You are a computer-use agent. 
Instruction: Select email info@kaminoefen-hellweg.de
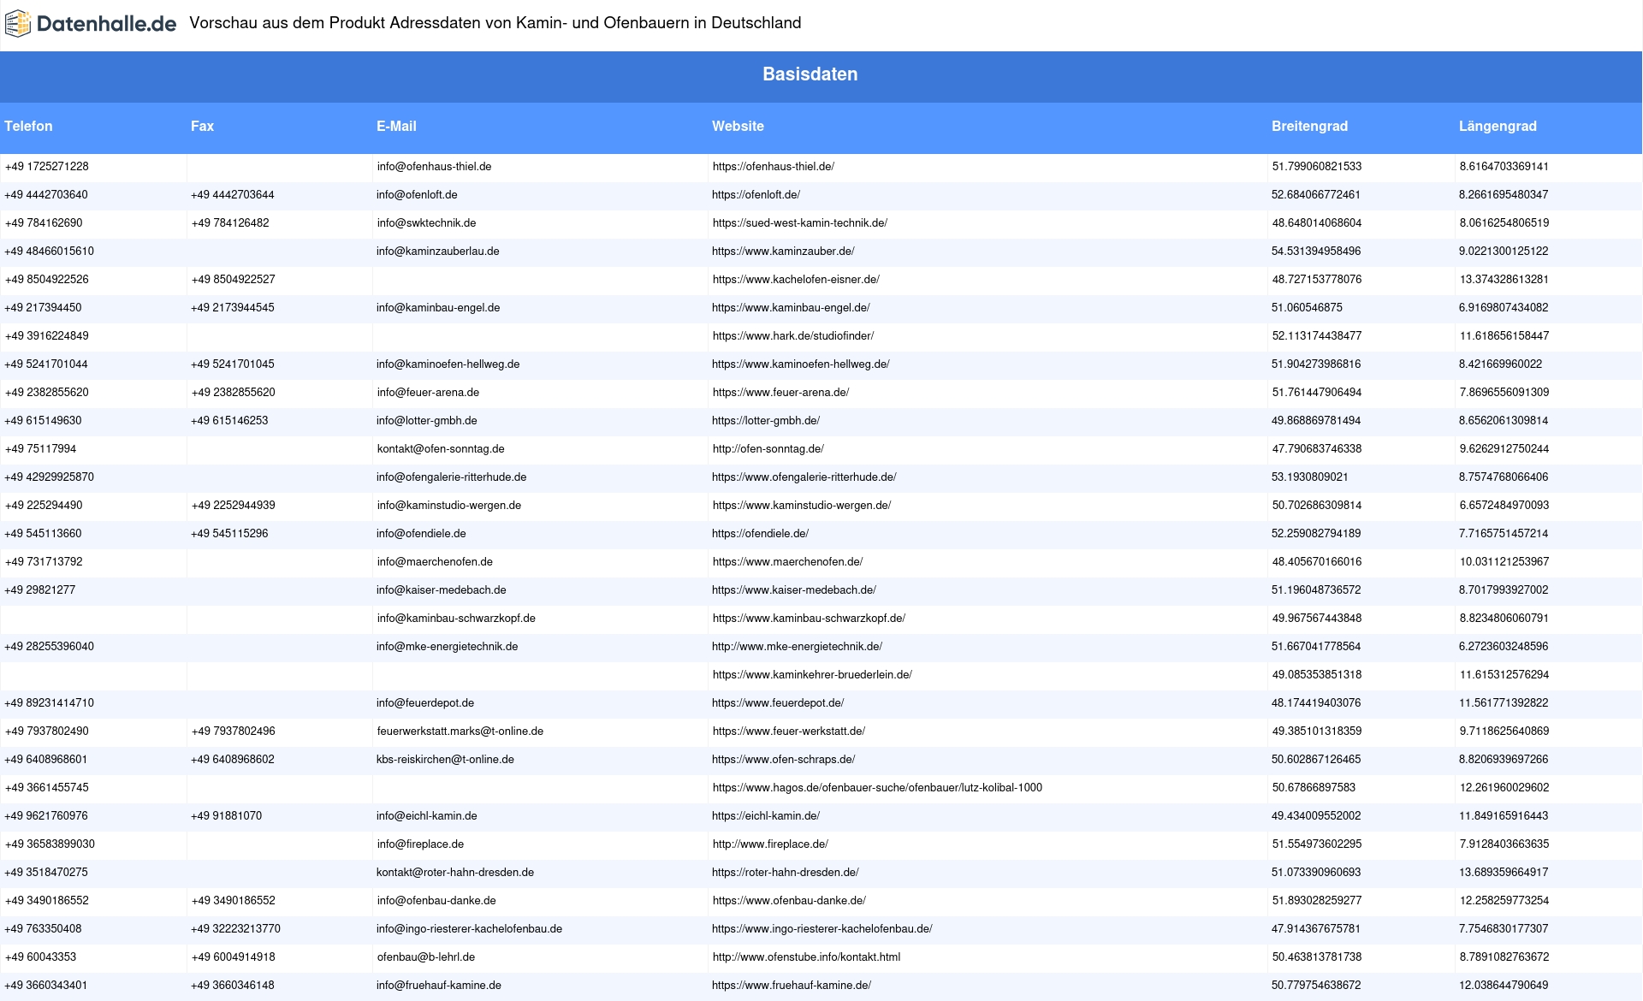click(x=448, y=364)
